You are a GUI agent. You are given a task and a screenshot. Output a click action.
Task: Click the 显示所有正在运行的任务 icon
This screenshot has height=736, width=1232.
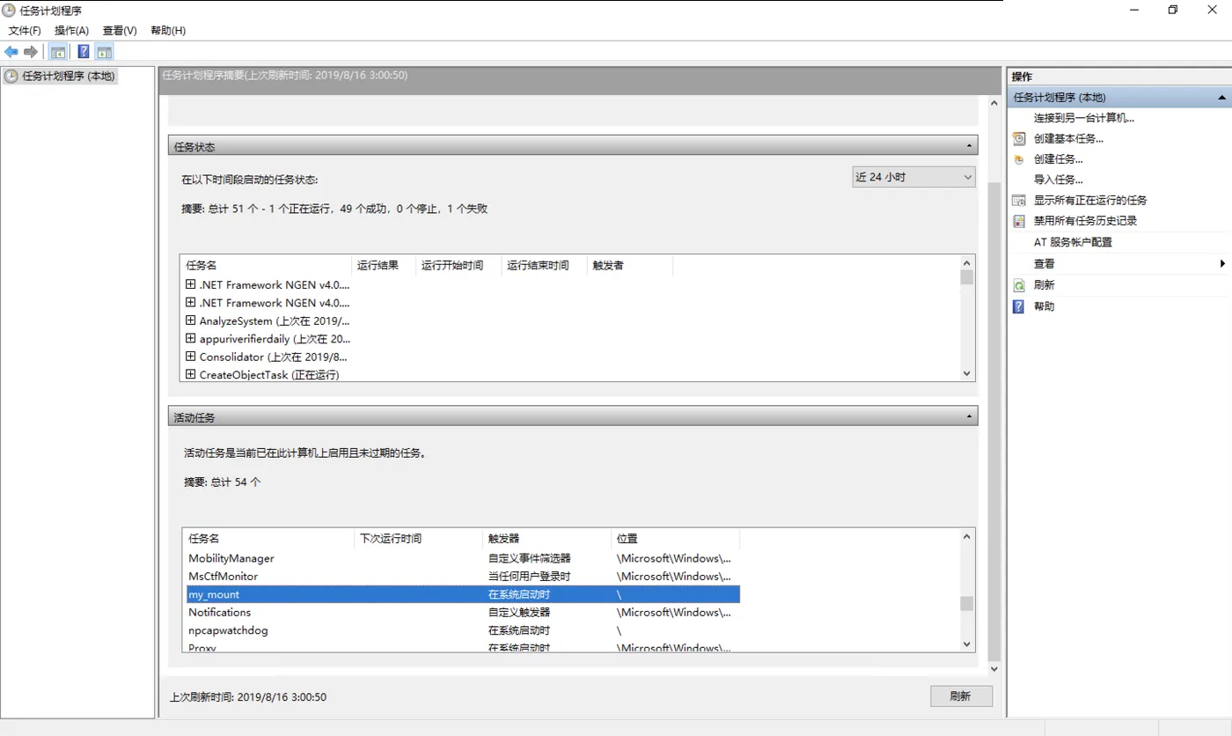pos(1019,201)
